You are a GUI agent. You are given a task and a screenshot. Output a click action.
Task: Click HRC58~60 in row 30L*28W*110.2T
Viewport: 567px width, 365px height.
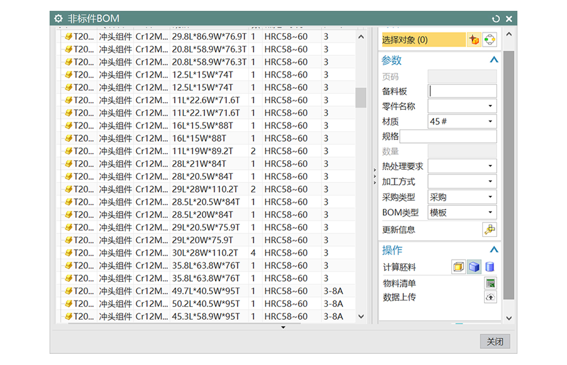[286, 253]
